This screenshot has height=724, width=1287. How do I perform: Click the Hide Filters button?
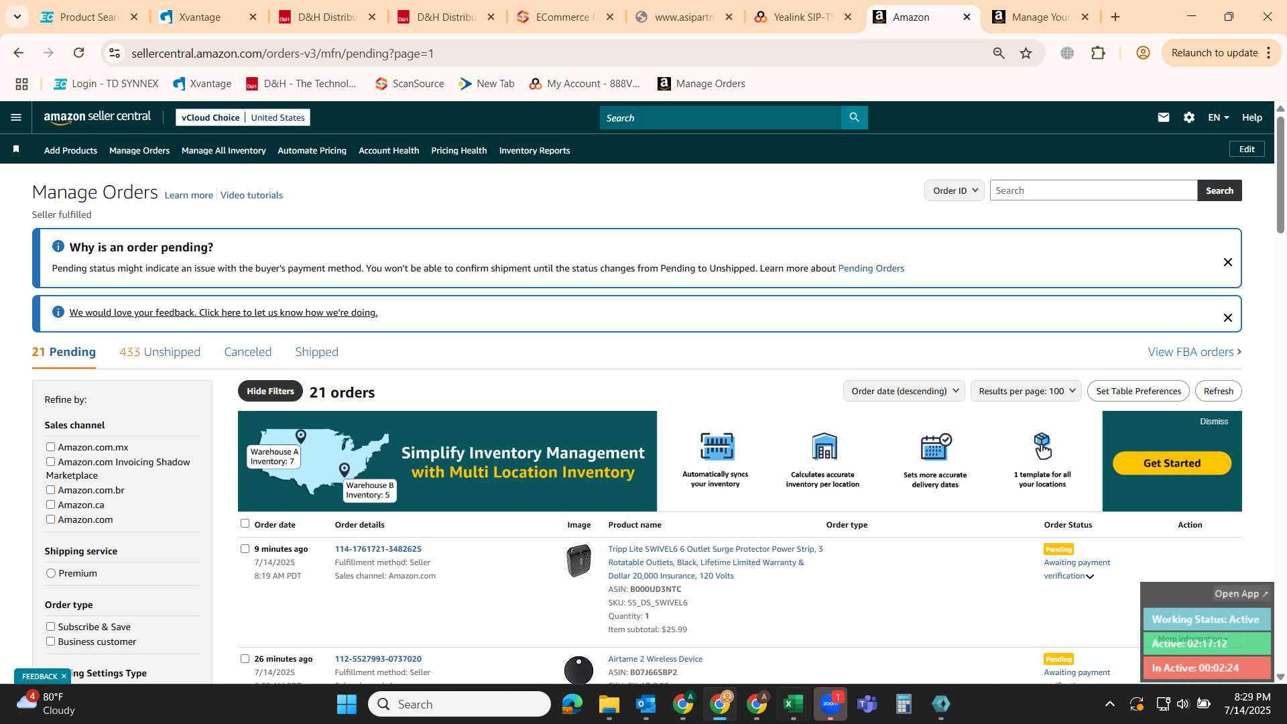(x=270, y=391)
